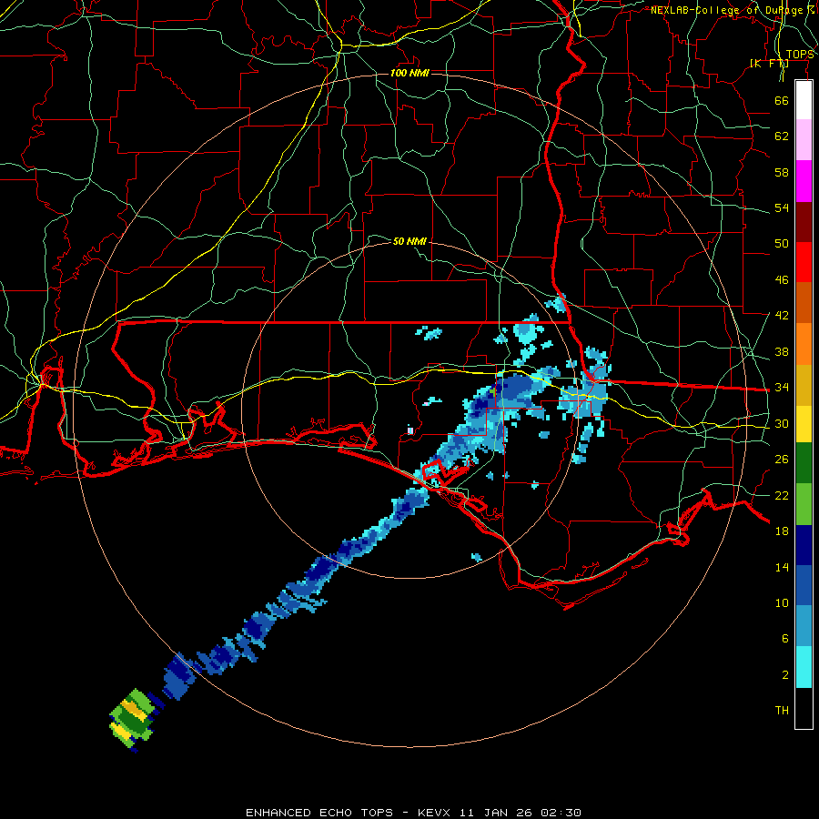Click the light blue 10 kft legend swatch
Screen dimensions: 819x819
tap(804, 626)
